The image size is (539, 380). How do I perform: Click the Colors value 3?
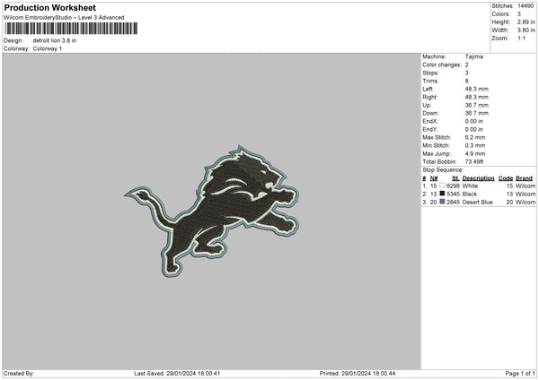tap(519, 14)
